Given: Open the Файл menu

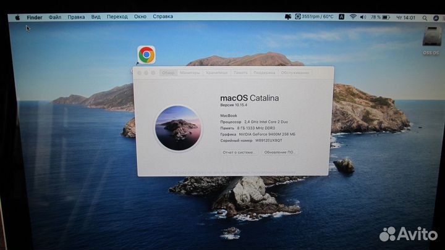Looking at the screenshot, I should [x=55, y=17].
